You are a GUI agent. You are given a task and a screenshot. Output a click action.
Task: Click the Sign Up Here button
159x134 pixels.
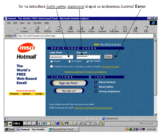pyautogui.click(x=69, y=83)
